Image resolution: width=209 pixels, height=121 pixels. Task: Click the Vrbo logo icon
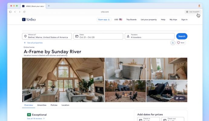point(24,20)
